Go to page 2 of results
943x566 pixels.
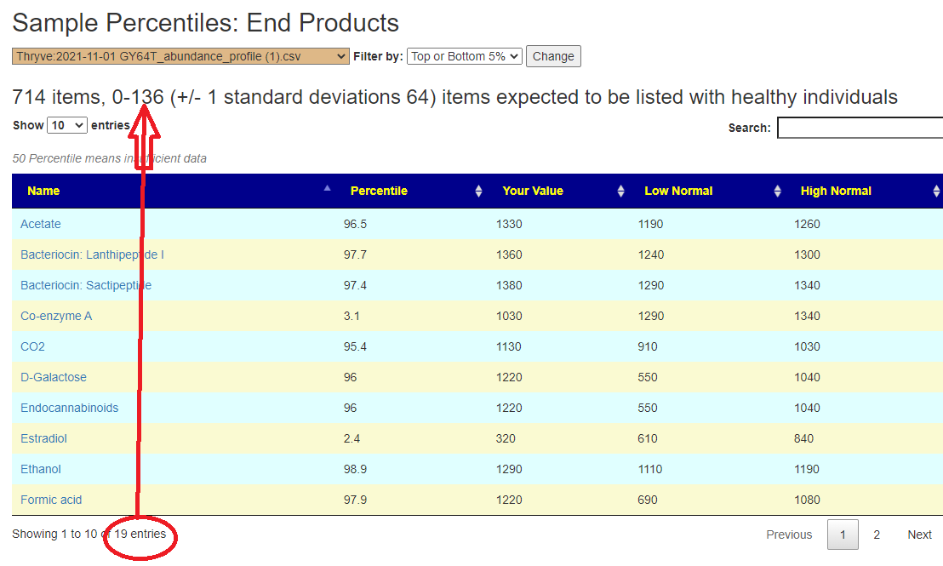[877, 535]
